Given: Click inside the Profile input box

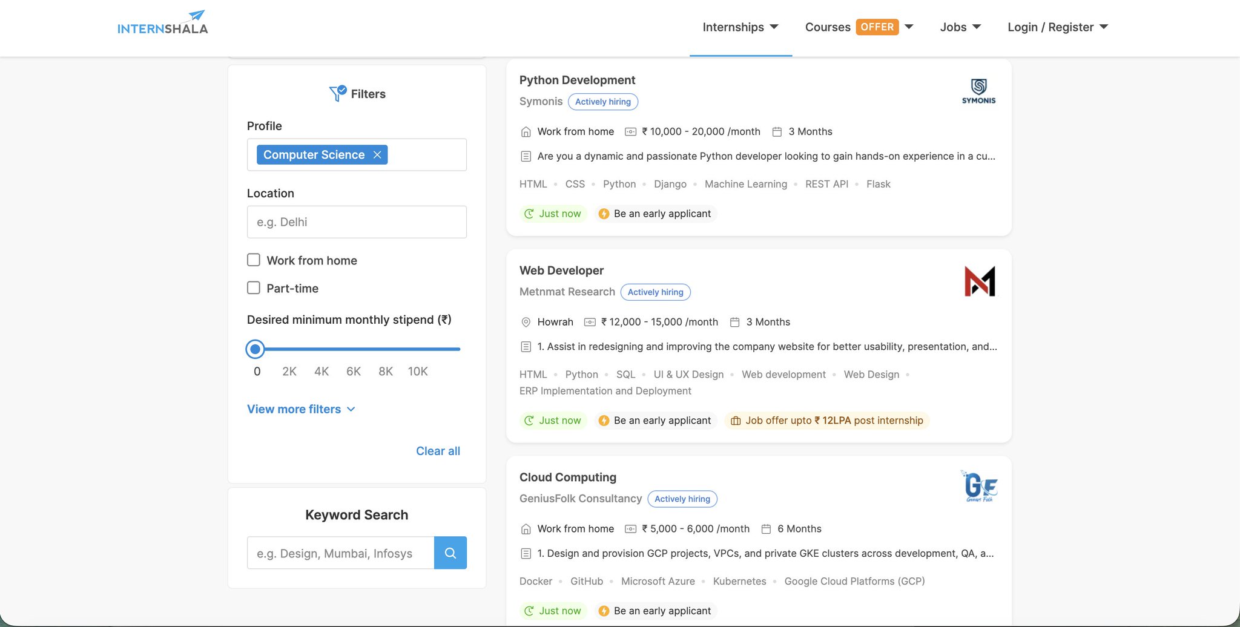Looking at the screenshot, I should tap(357, 155).
